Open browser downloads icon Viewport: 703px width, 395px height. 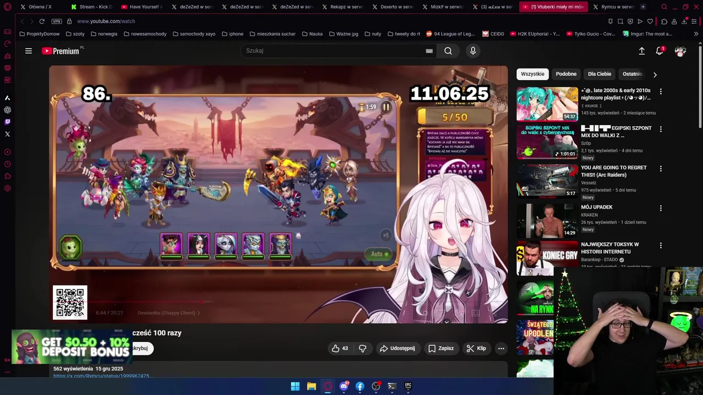[684, 21]
